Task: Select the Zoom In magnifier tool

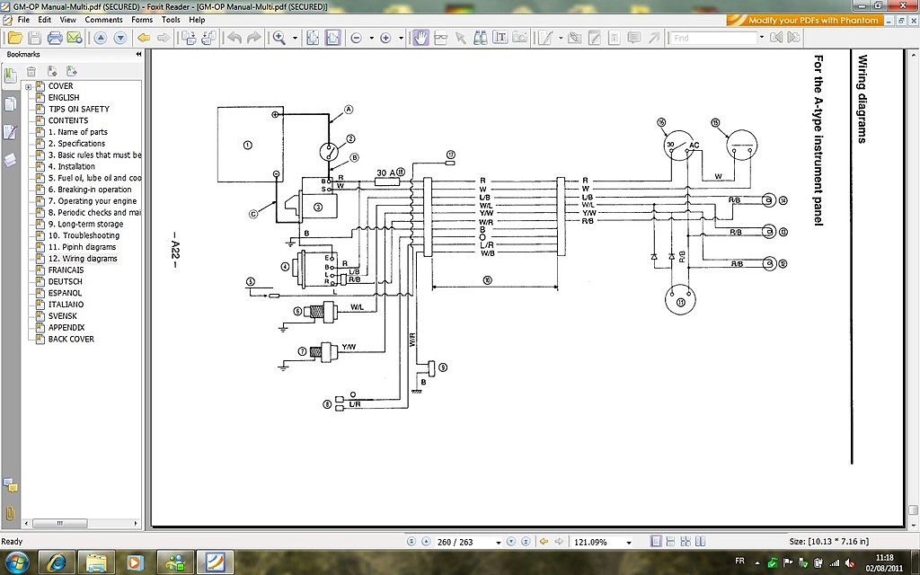Action: (279, 38)
